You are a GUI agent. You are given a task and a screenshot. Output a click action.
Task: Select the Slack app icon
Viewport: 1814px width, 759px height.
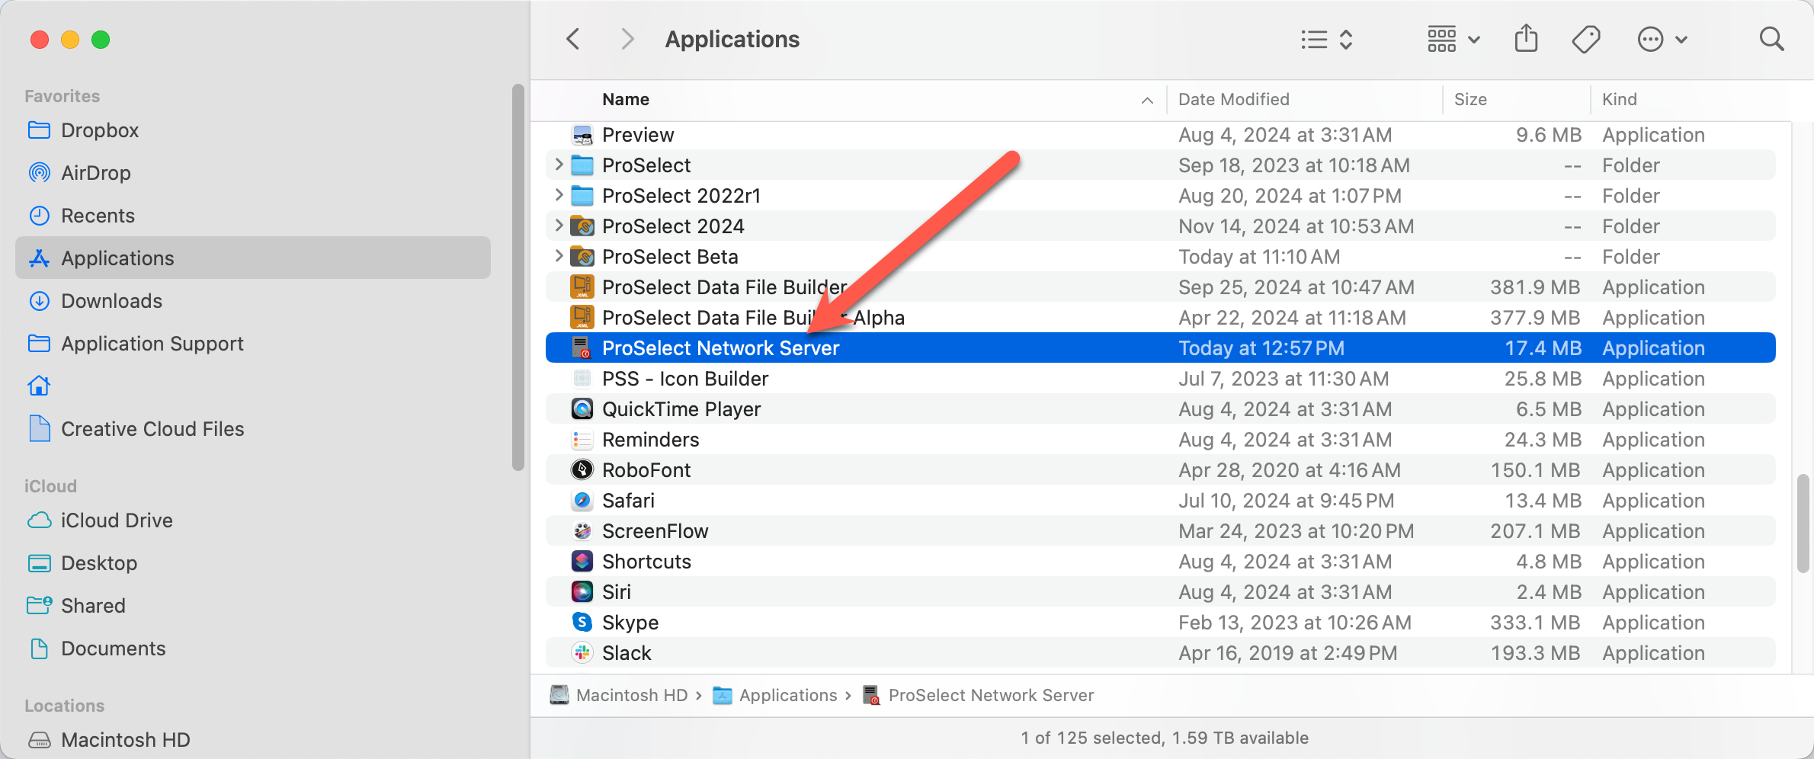click(582, 653)
